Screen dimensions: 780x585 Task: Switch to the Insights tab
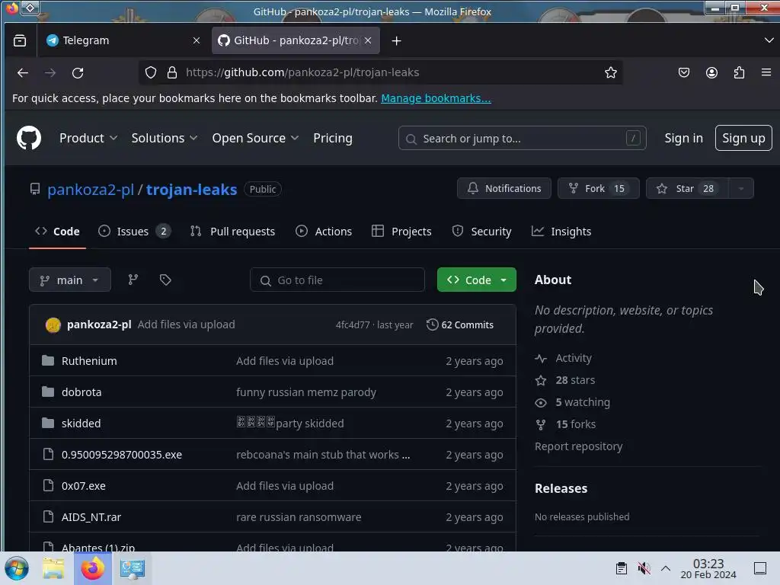(x=561, y=232)
